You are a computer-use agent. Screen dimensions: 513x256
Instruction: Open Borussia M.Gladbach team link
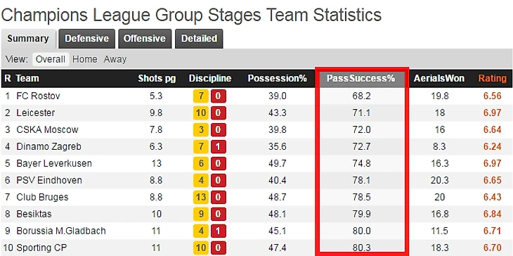coord(61,231)
